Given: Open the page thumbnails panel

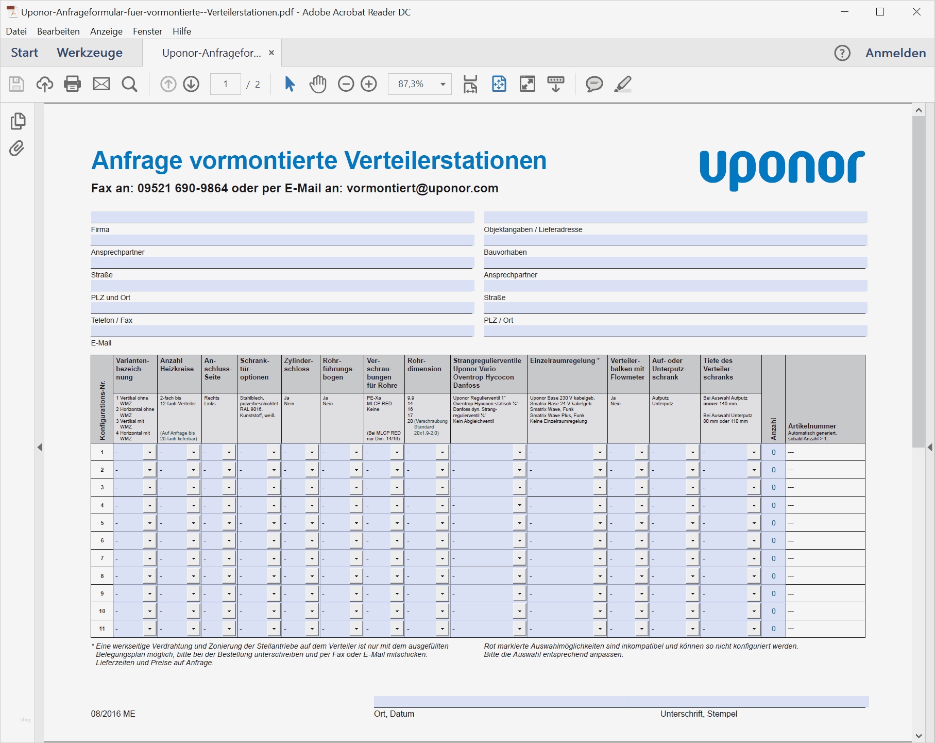Looking at the screenshot, I should (18, 121).
